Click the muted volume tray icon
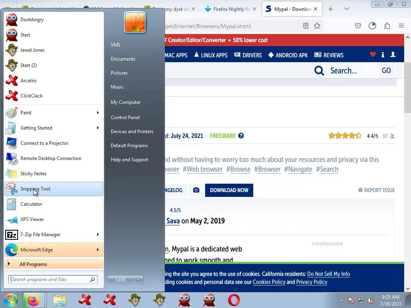The height and width of the screenshot is (308, 411). 370,300
